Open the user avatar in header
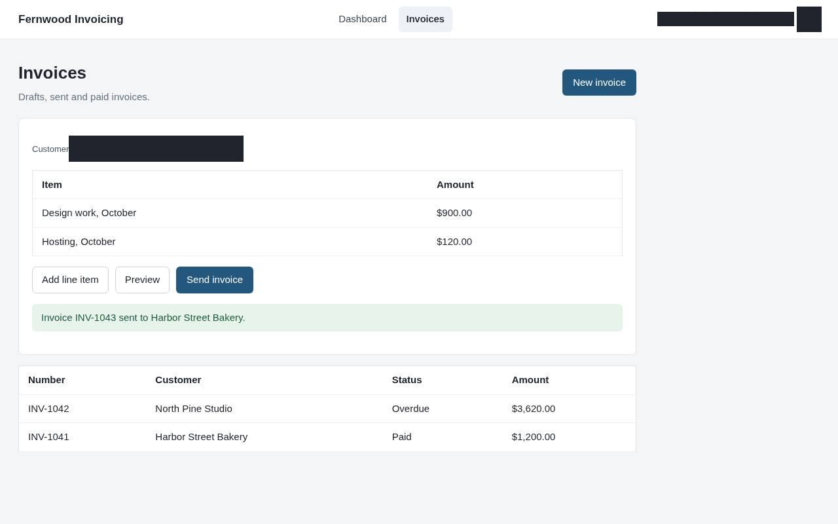 tap(809, 19)
